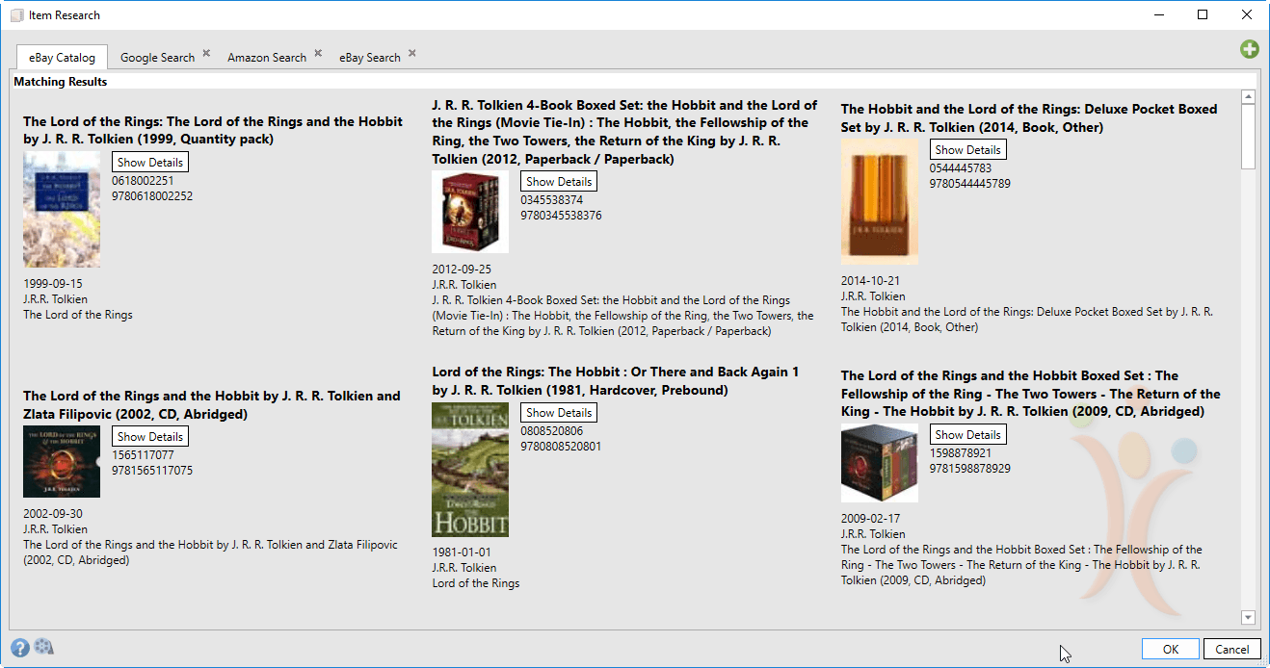Select the 2002 CD audiobook cover thumbnail
Viewport: 1270px width, 668px height.
tap(62, 461)
